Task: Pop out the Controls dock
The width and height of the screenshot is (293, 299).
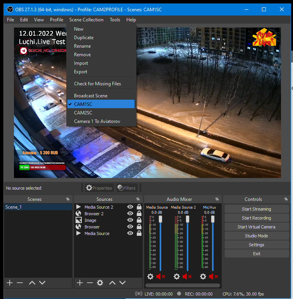Action: (x=286, y=199)
